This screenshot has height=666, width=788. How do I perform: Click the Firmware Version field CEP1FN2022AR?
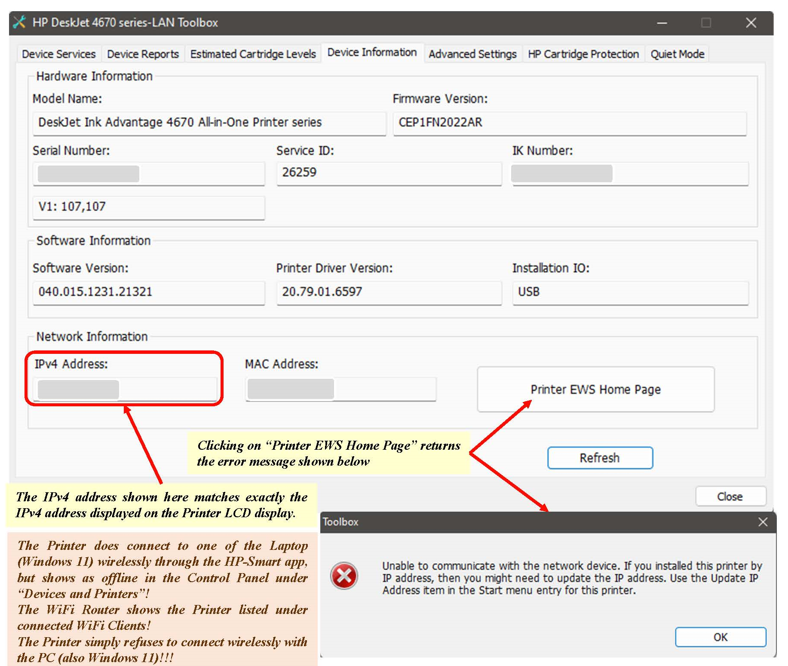coord(570,124)
